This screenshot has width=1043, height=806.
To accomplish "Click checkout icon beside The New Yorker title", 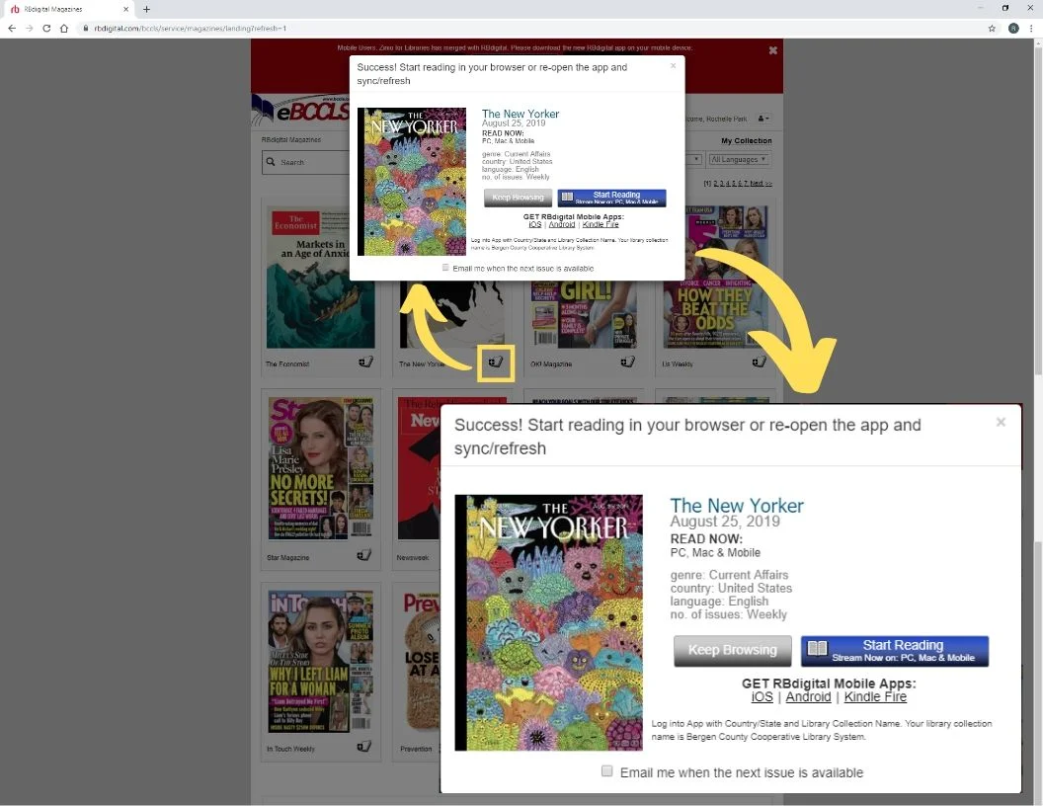I will [x=496, y=362].
